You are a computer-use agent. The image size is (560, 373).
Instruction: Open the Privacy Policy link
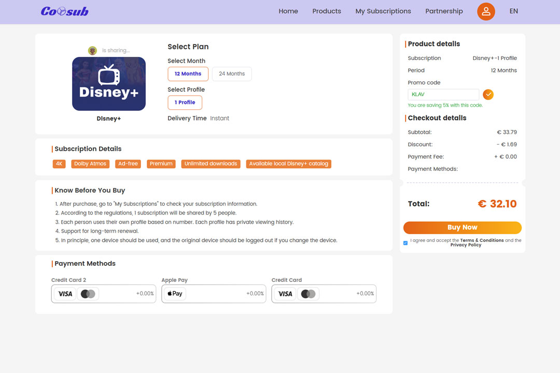466,245
